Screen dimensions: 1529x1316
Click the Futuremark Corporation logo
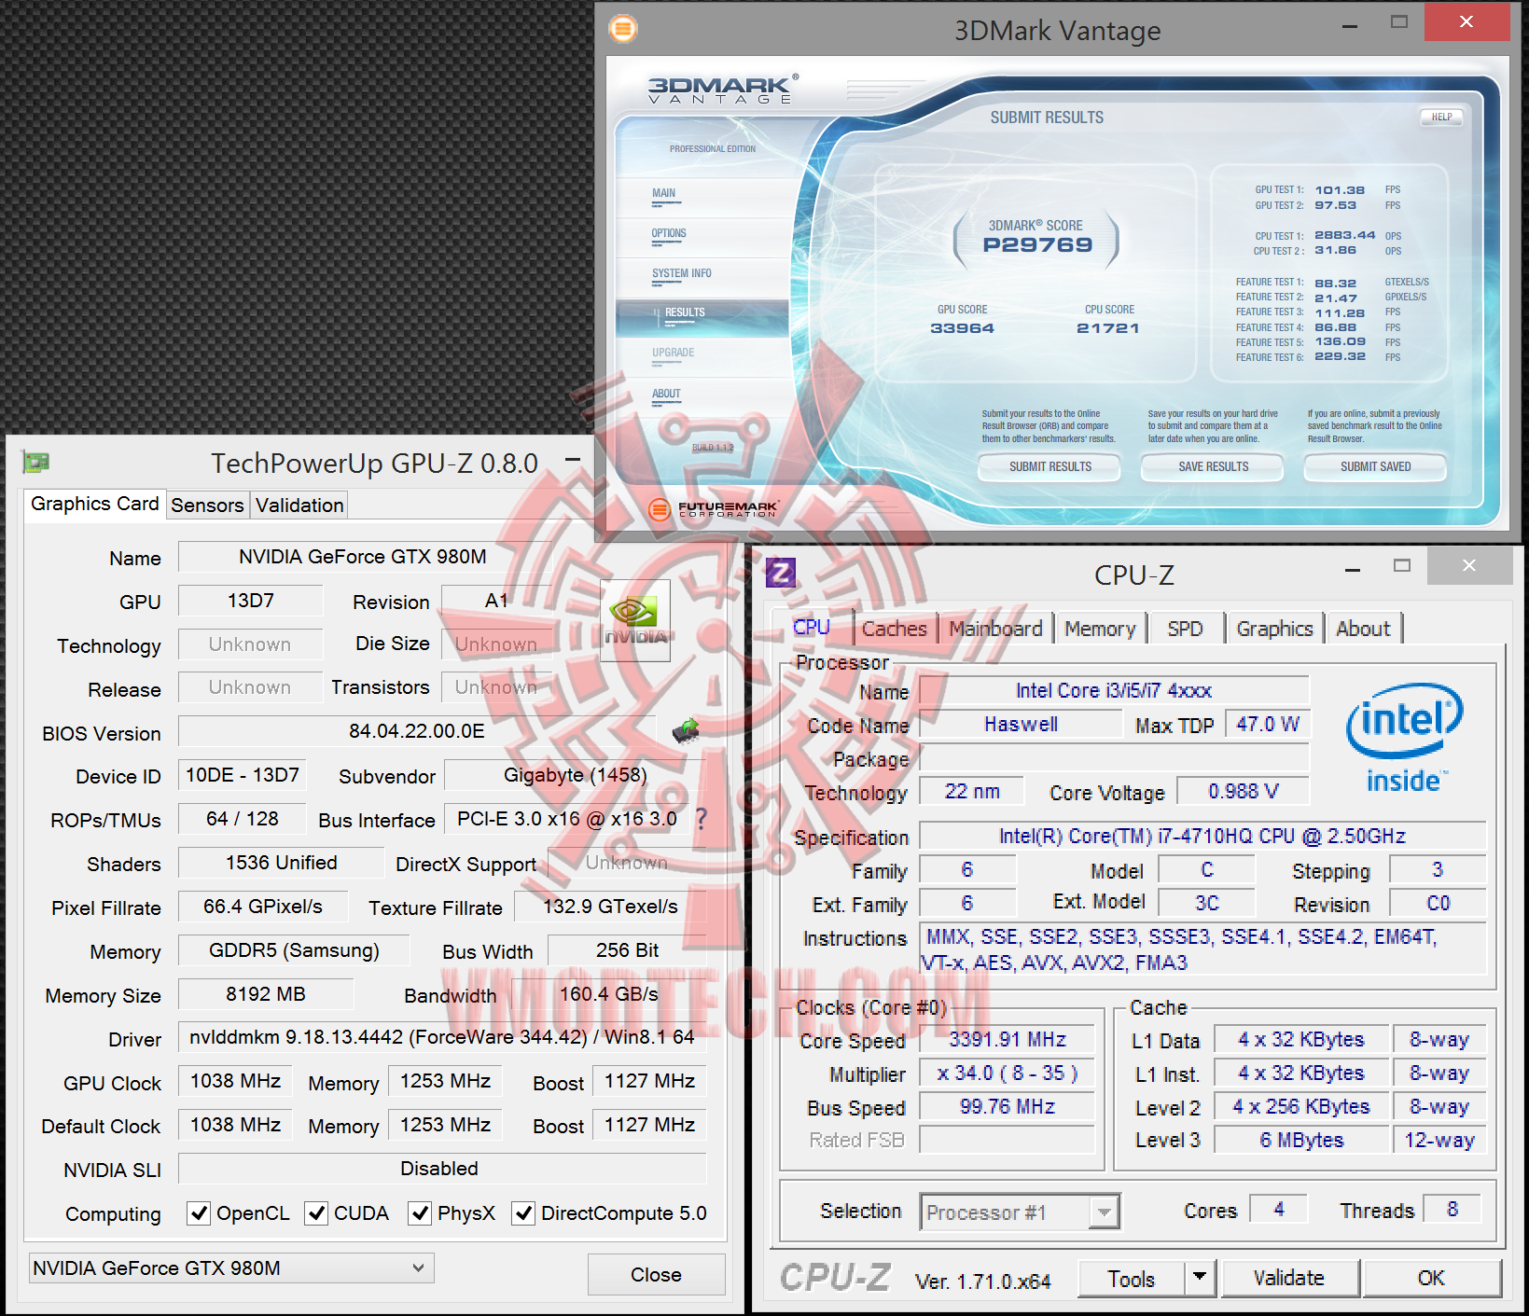(714, 508)
